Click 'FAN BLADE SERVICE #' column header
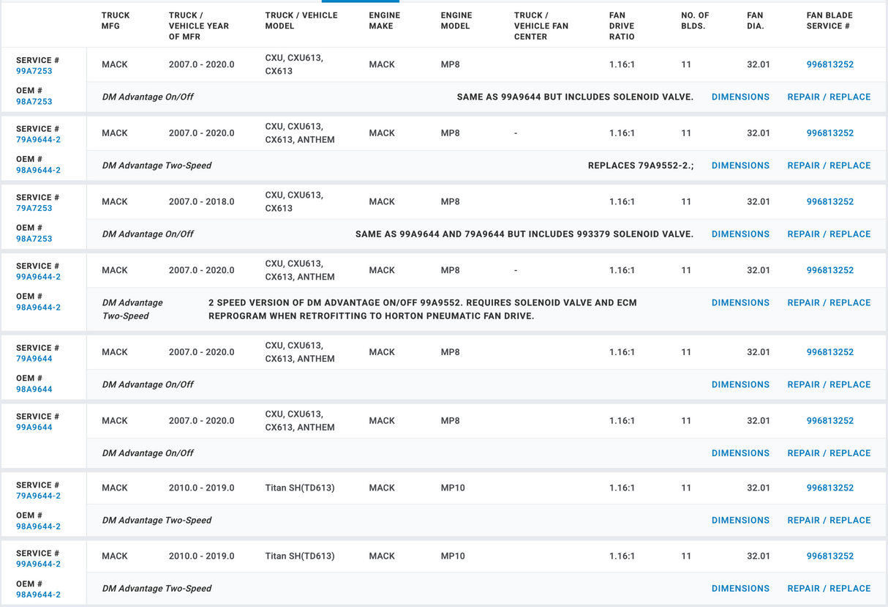Image resolution: width=888 pixels, height=607 pixels. [x=829, y=21]
